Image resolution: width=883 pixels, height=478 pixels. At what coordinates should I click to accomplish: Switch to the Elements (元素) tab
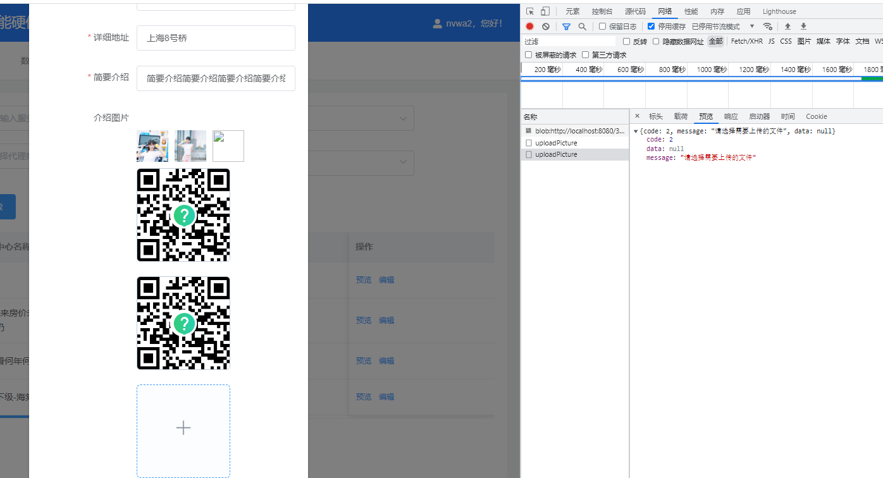(x=572, y=11)
